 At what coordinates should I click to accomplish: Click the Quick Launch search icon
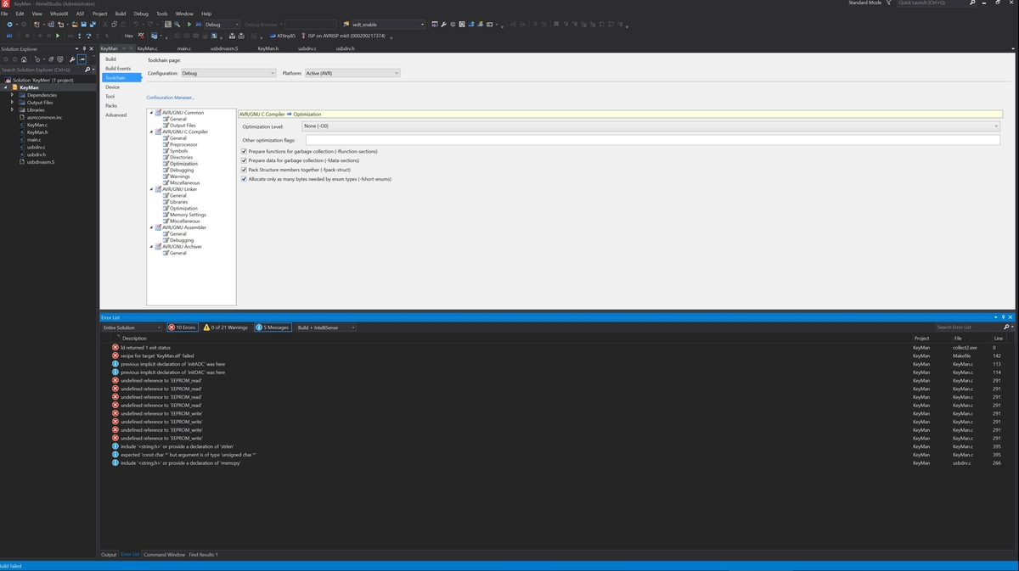pos(972,3)
